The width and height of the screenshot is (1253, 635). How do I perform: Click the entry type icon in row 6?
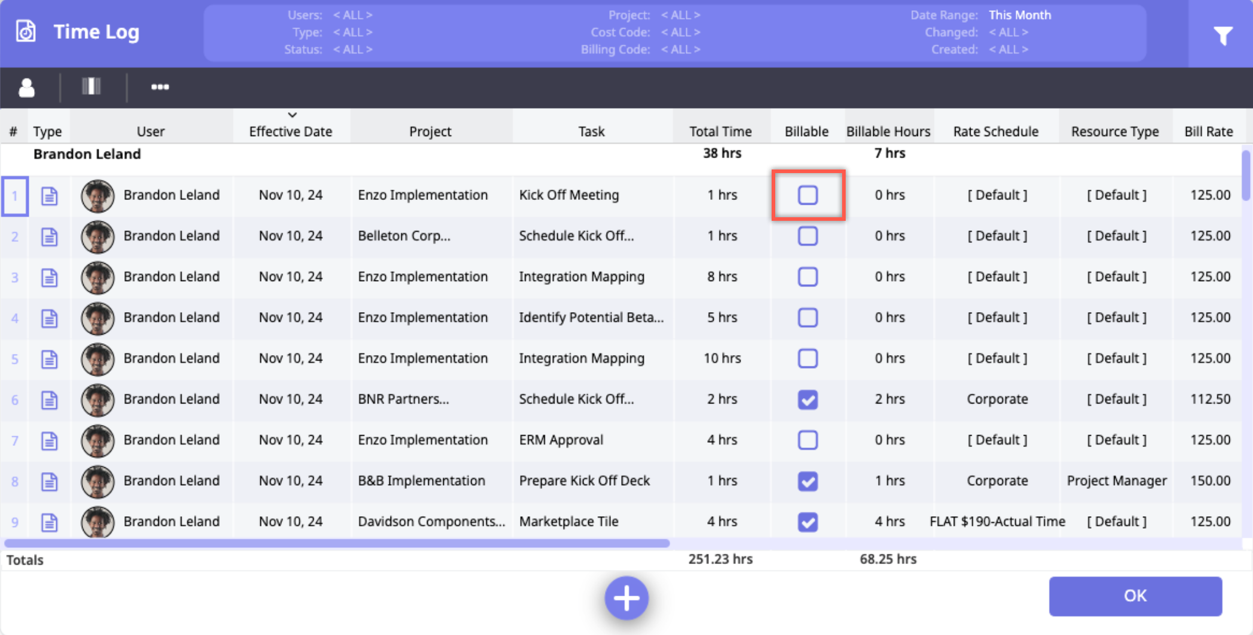(50, 400)
